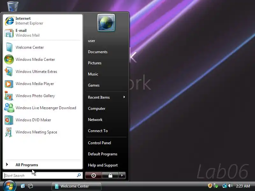255x191 pixels.
Task: Open Games from Start menu
Action: (94, 85)
